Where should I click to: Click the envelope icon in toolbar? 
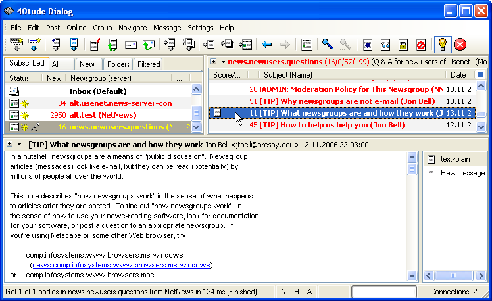click(x=130, y=45)
